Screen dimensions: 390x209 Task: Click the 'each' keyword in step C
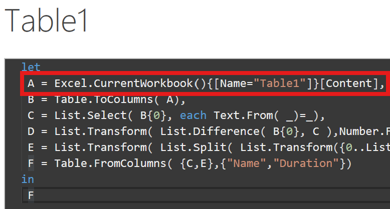click(193, 115)
